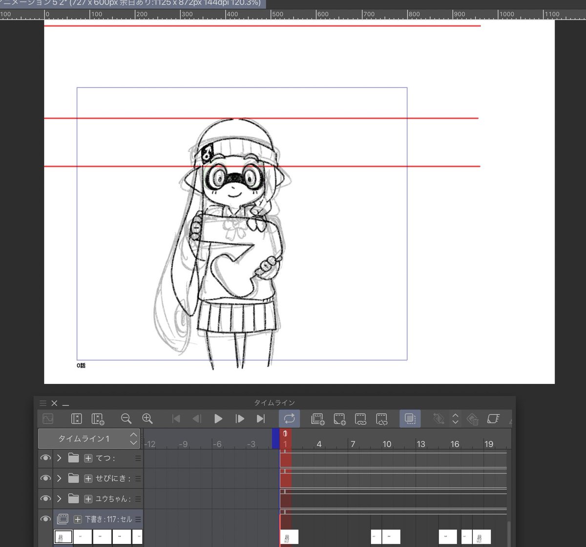The width and height of the screenshot is (586, 547).
Task: Open the てつ track row menu
Action: 138,458
